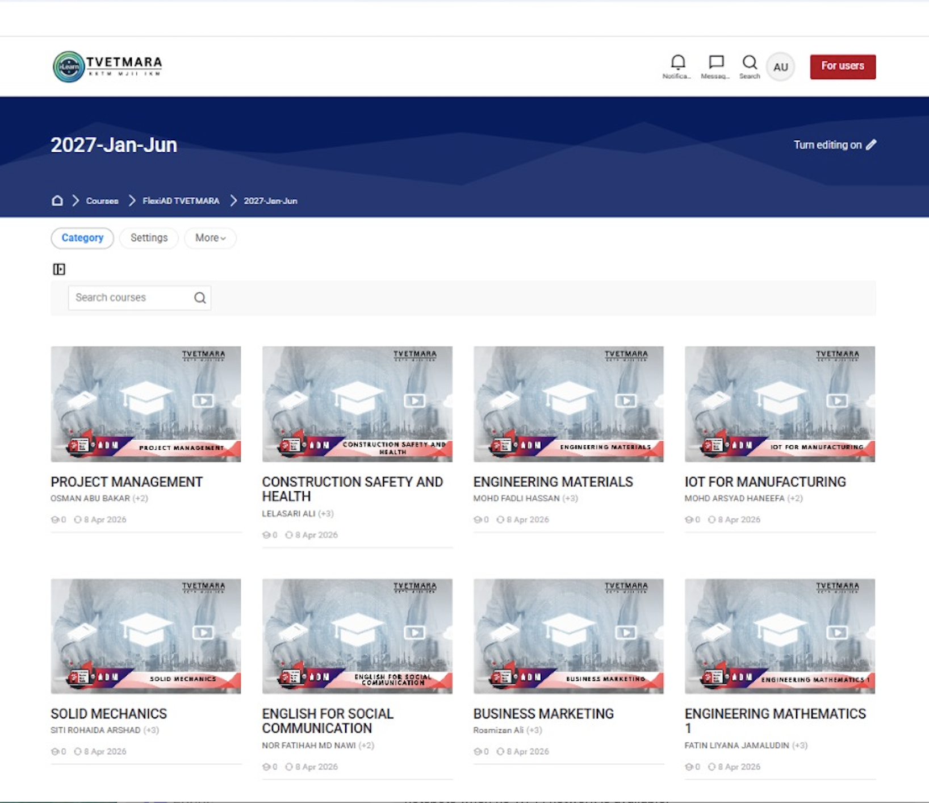Click date clock icon under Engineering Materials
The image size is (929, 803).
(500, 520)
